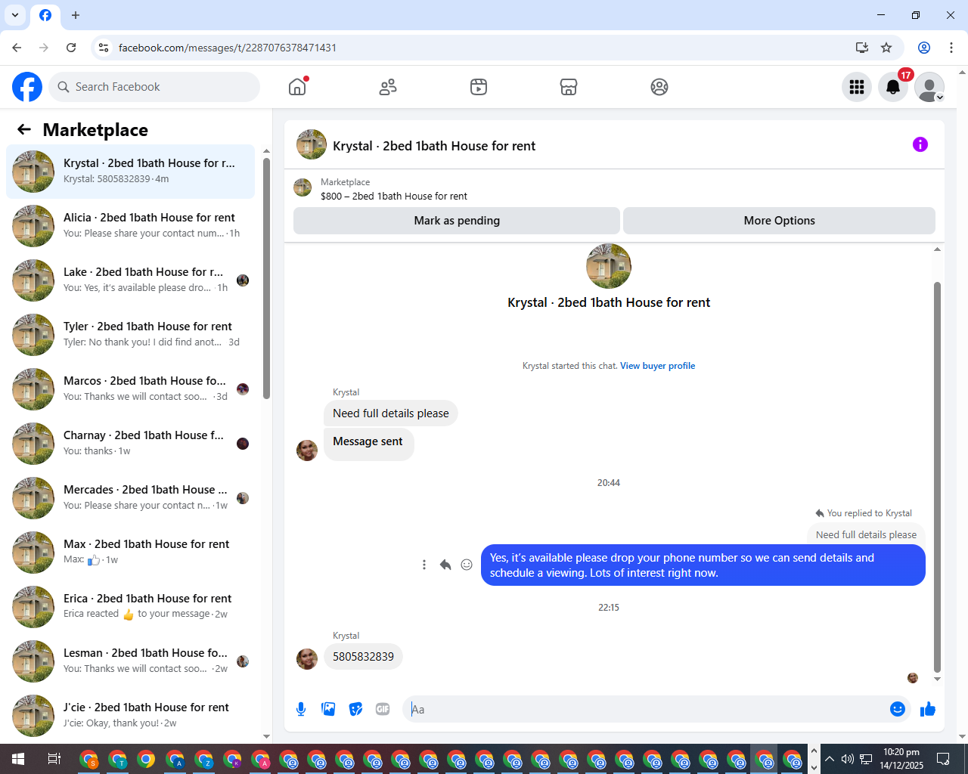Go back using Marketplace back arrow
The height and width of the screenshot is (774, 968).
pos(24,129)
